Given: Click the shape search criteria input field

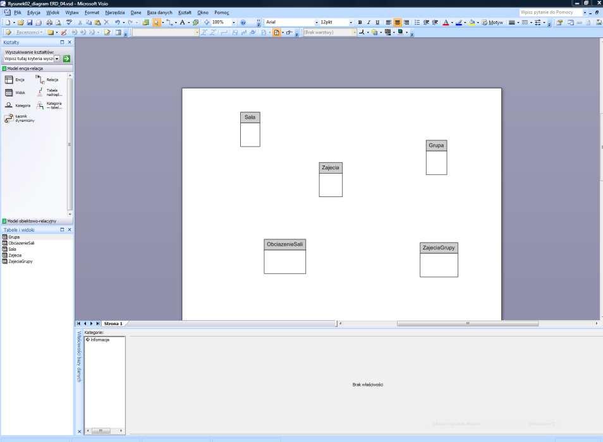Looking at the screenshot, I should pos(28,58).
